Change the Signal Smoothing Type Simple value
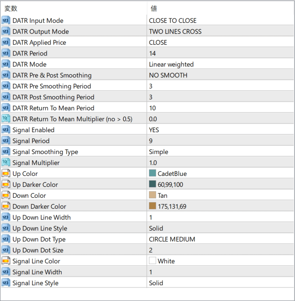Screen dimensions: 295x301 point(158,152)
